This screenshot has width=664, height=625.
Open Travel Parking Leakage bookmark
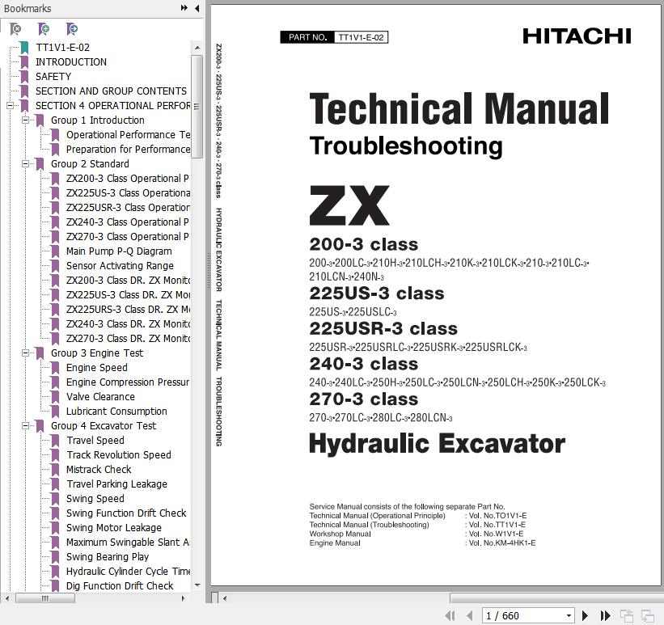click(116, 484)
